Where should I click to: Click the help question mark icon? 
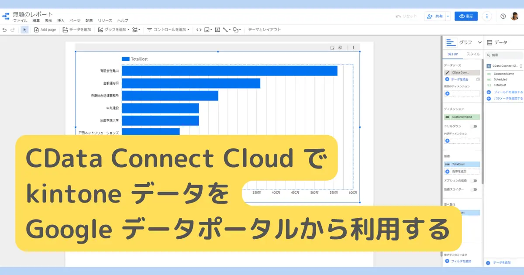click(x=503, y=16)
